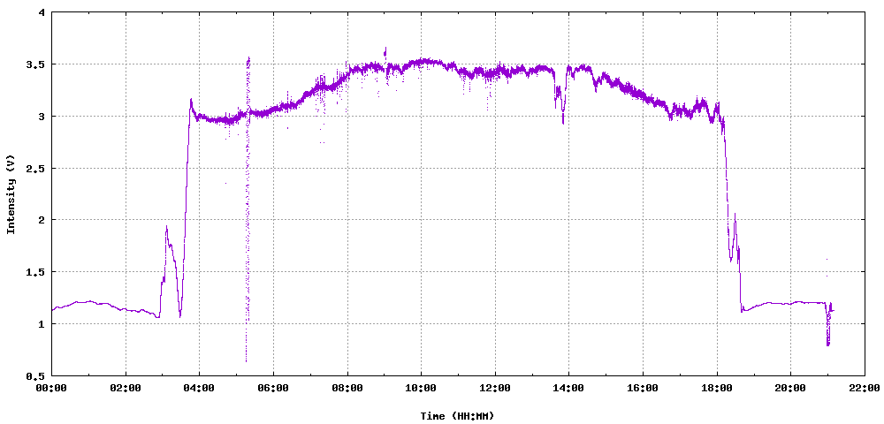Click the x-axis label 16:00
Viewport: 884px width, 424px height.
643,388
